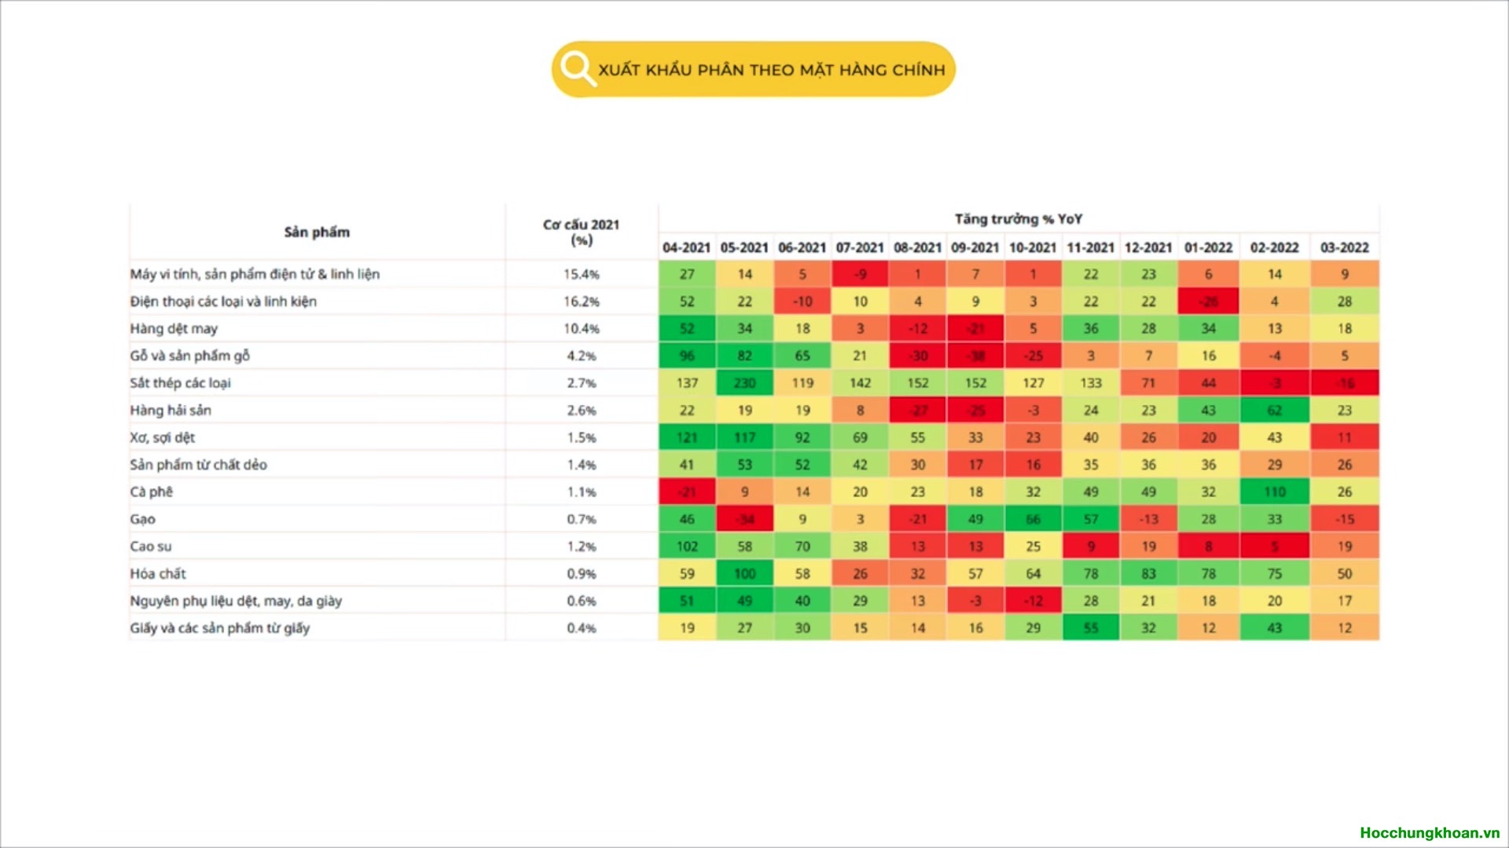Viewport: 1509px width, 848px height.
Task: Click the "Gỗ và sản phẩm gỗ" row label
Action: coord(189,356)
